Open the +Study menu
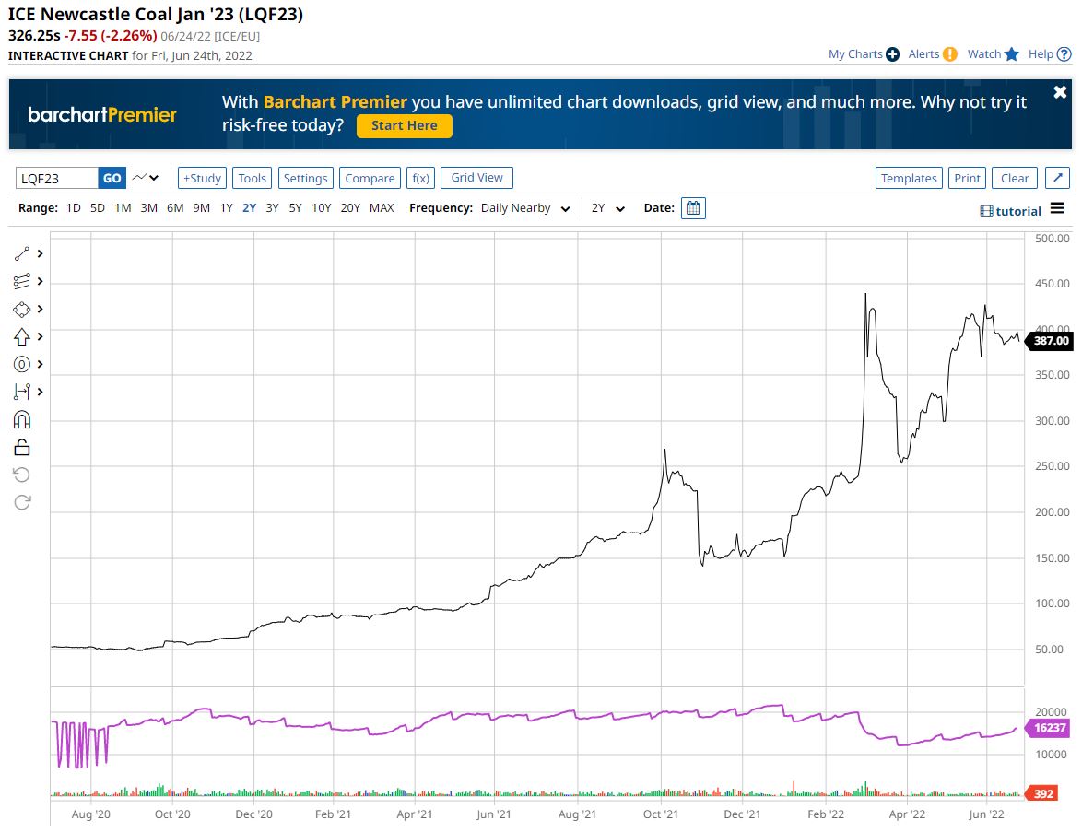This screenshot has width=1082, height=832. (x=202, y=178)
